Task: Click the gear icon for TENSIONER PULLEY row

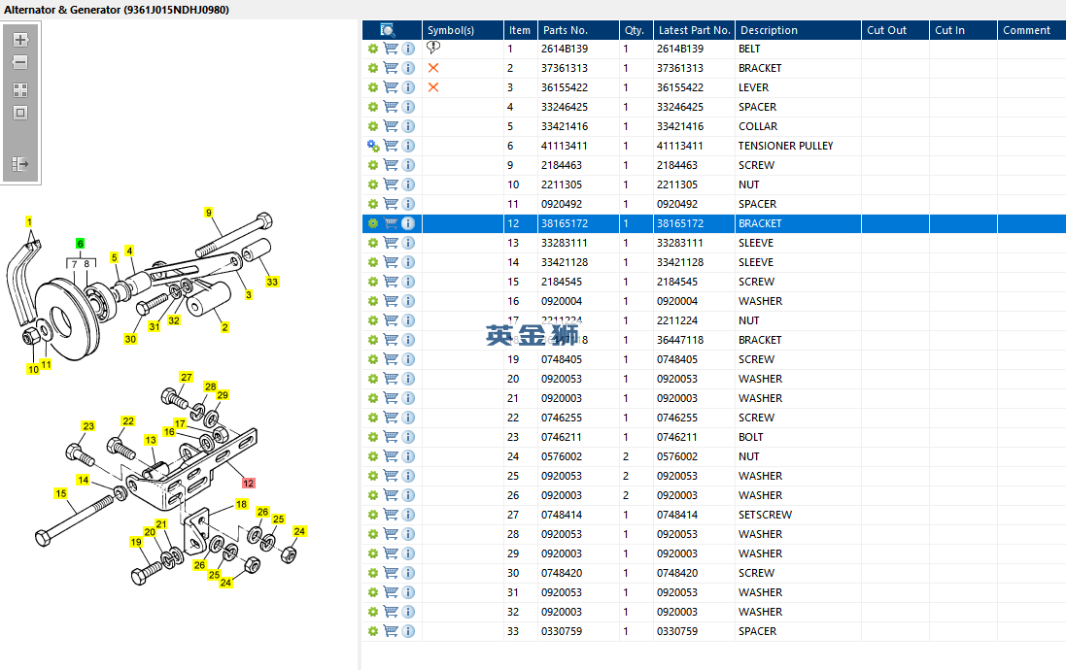Action: tap(373, 146)
